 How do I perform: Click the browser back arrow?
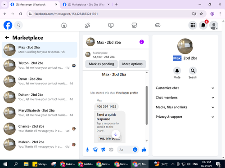(x=5, y=14)
